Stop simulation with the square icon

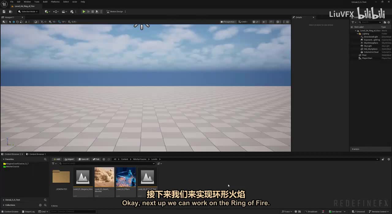tap(92, 12)
